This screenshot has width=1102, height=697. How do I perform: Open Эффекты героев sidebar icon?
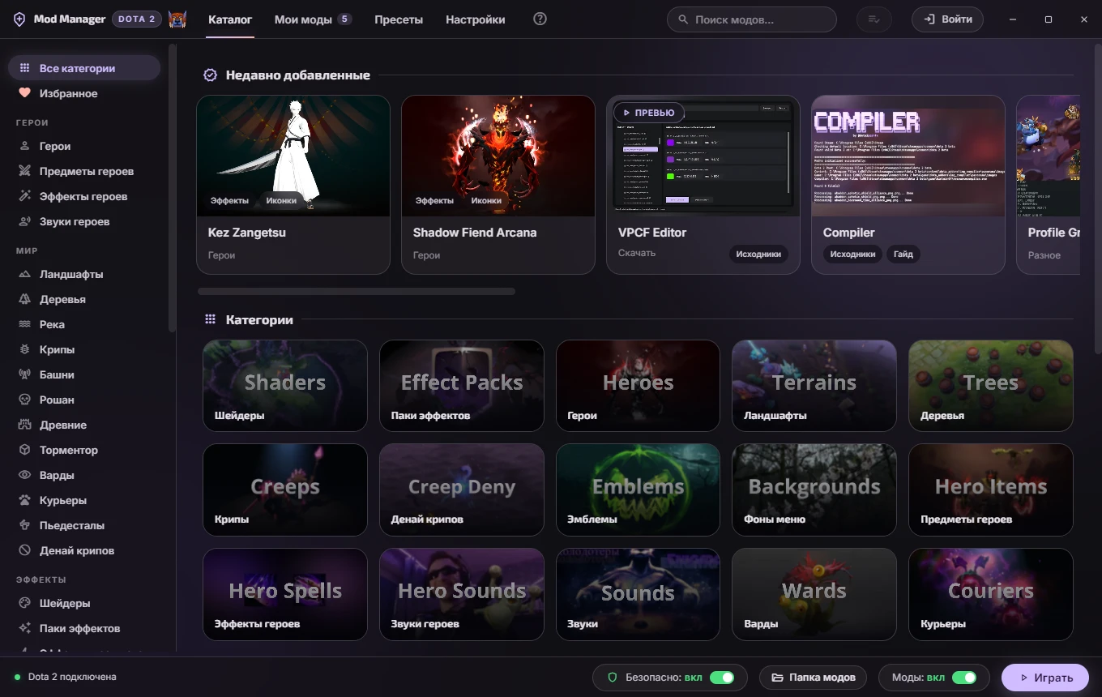click(x=24, y=196)
